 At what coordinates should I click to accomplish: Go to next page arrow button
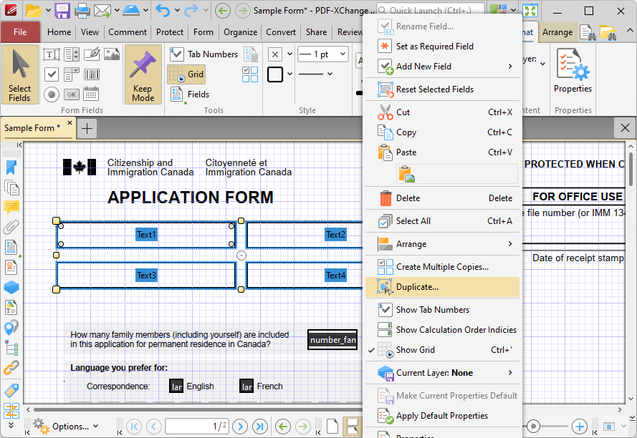coord(240,427)
